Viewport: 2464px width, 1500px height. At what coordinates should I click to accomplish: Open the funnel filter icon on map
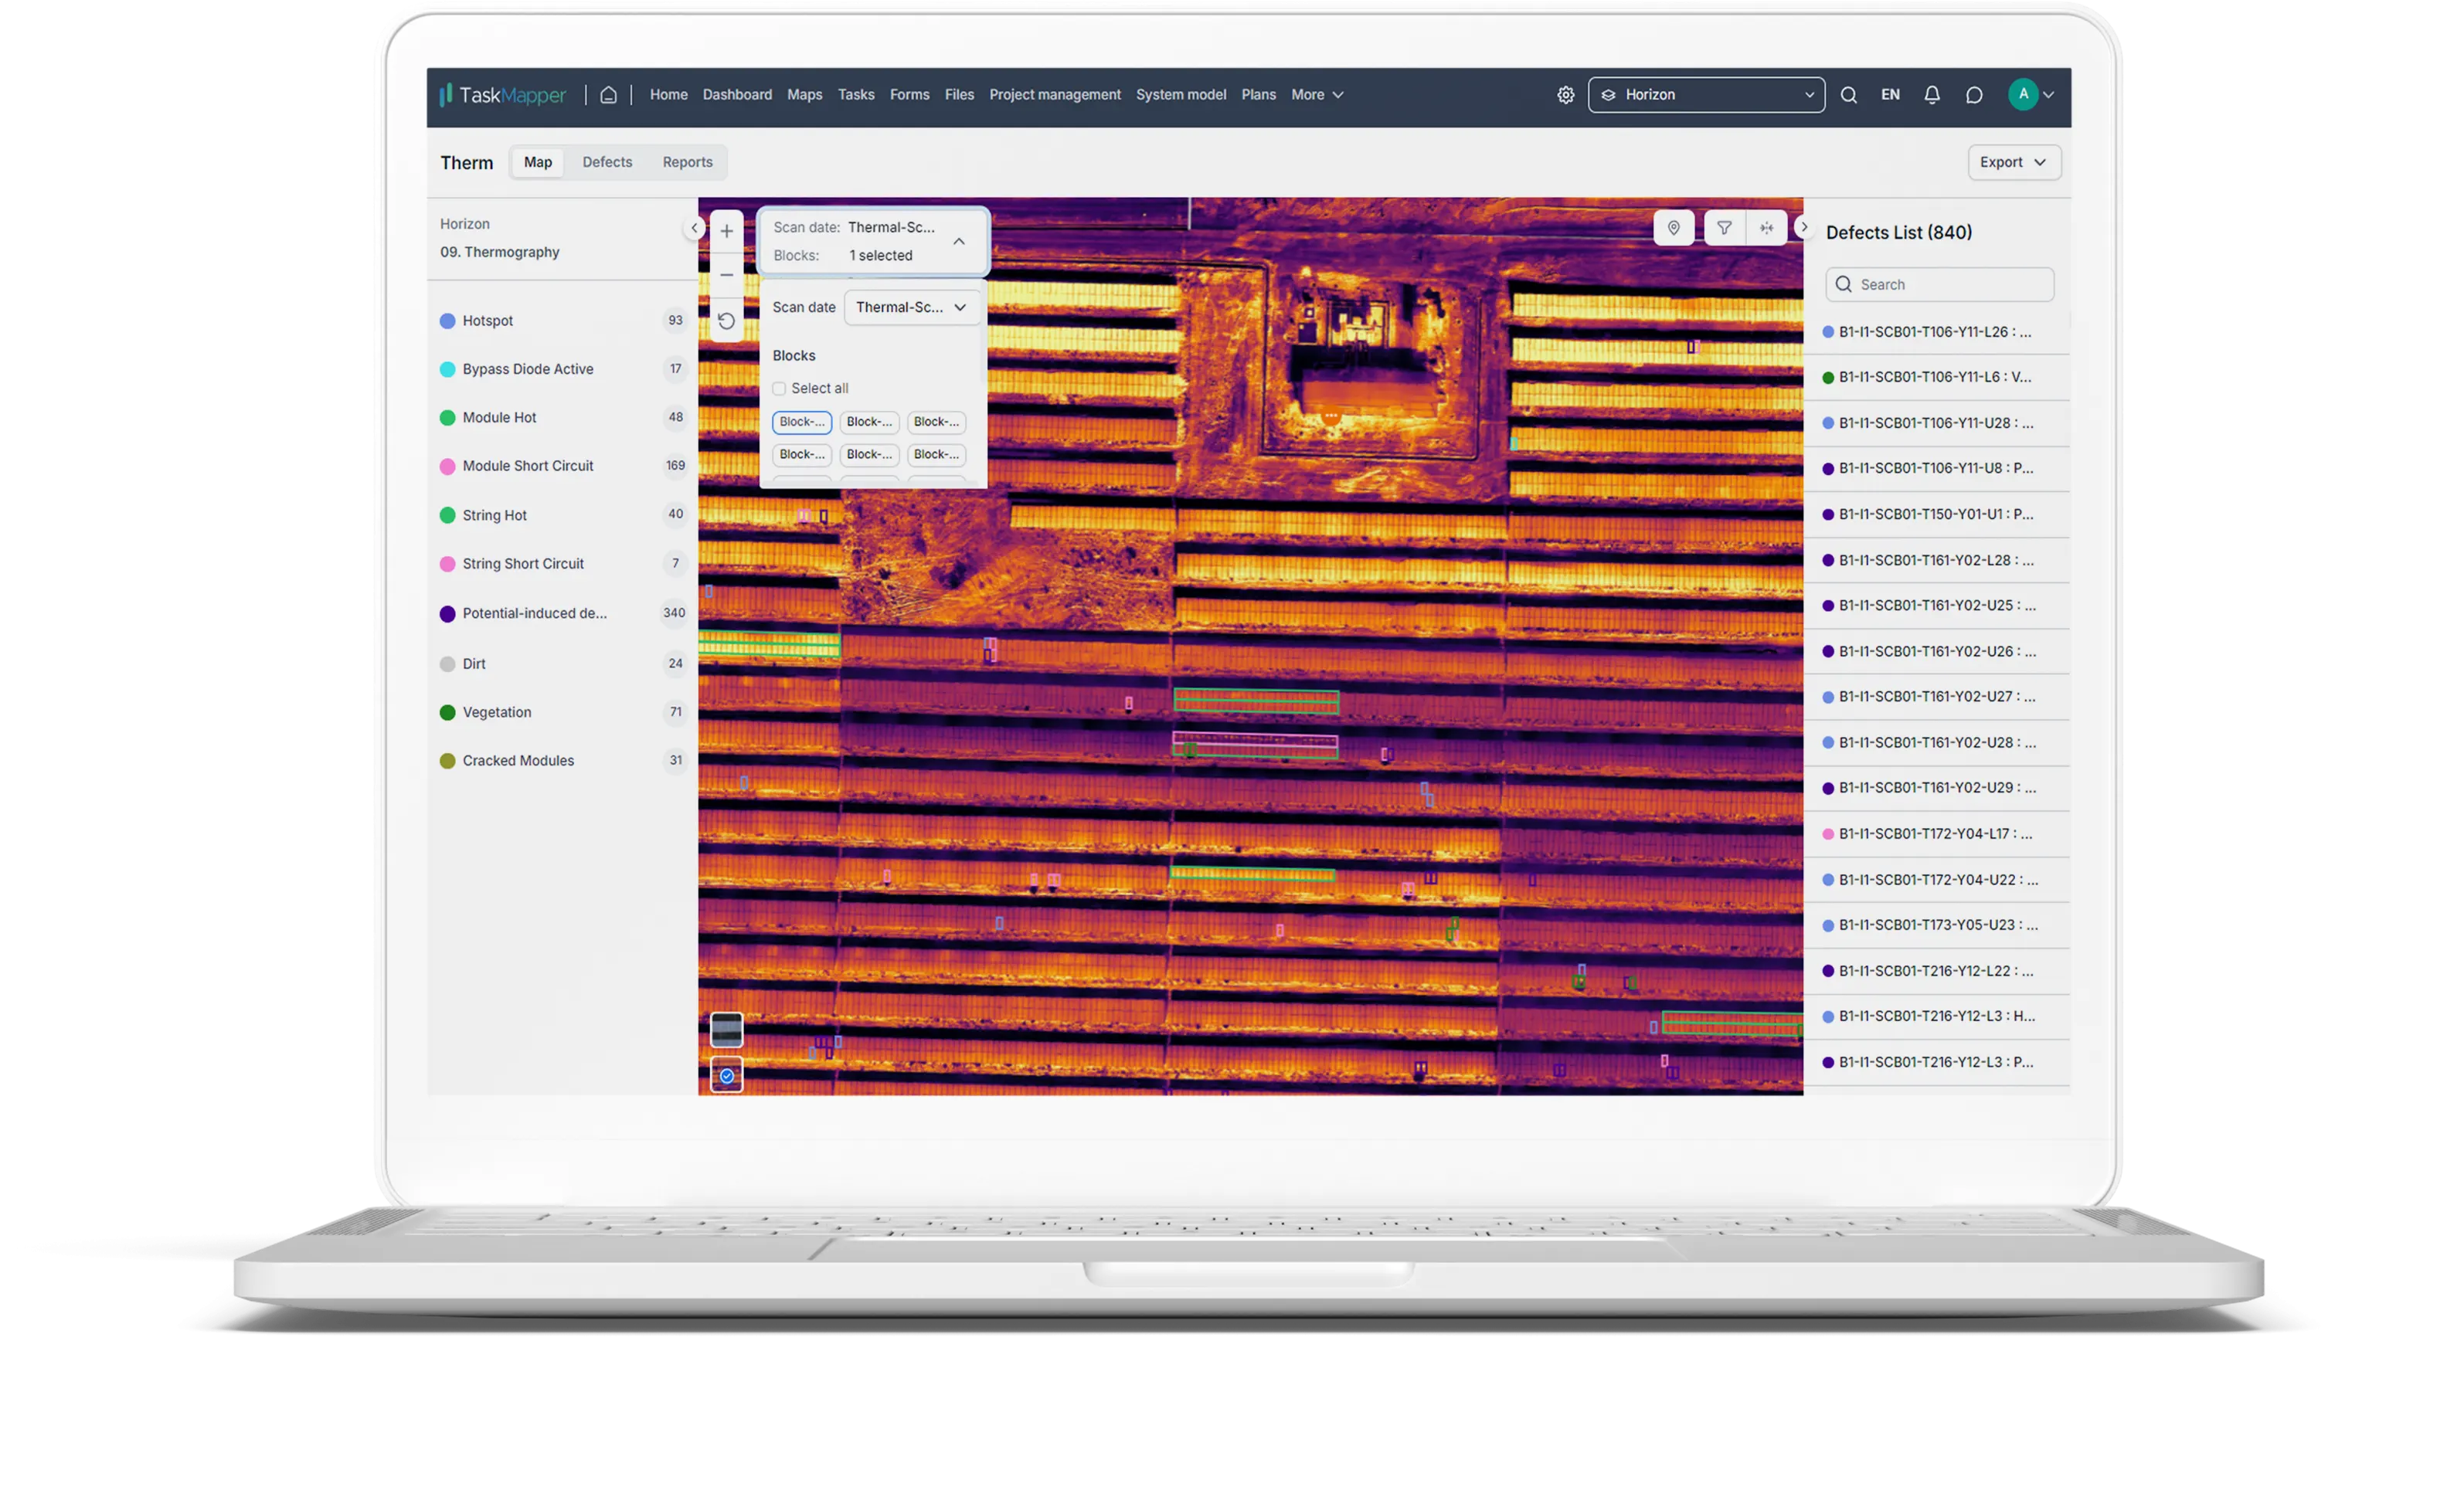point(1724,228)
